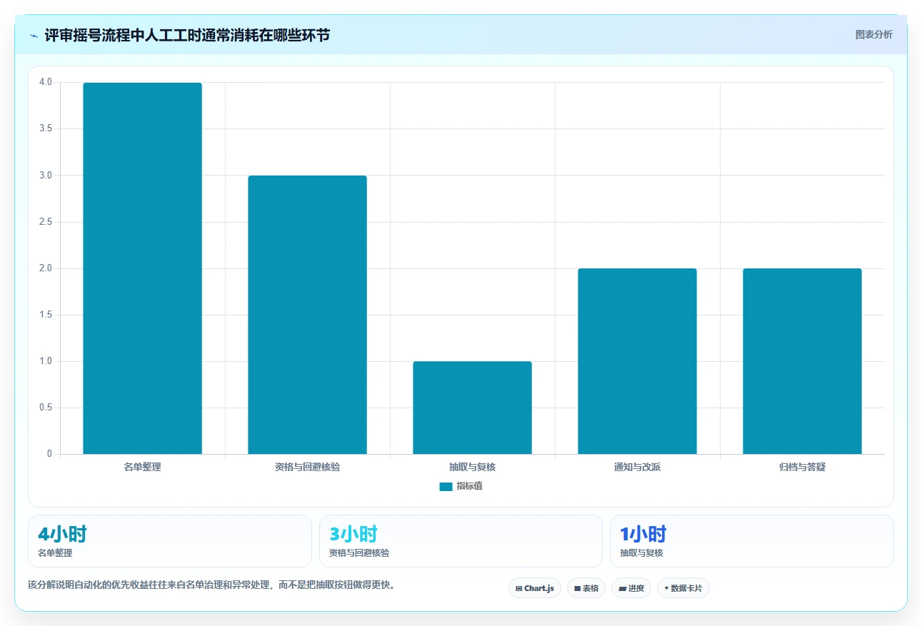
Task: Click the 2.5 y-axis value
Action: point(46,222)
